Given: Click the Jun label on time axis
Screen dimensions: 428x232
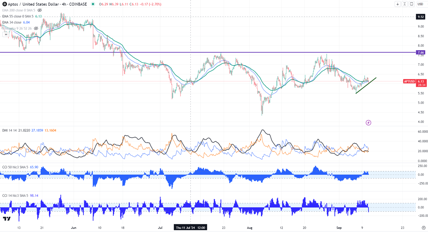Looking at the screenshot, I should 73,228.
